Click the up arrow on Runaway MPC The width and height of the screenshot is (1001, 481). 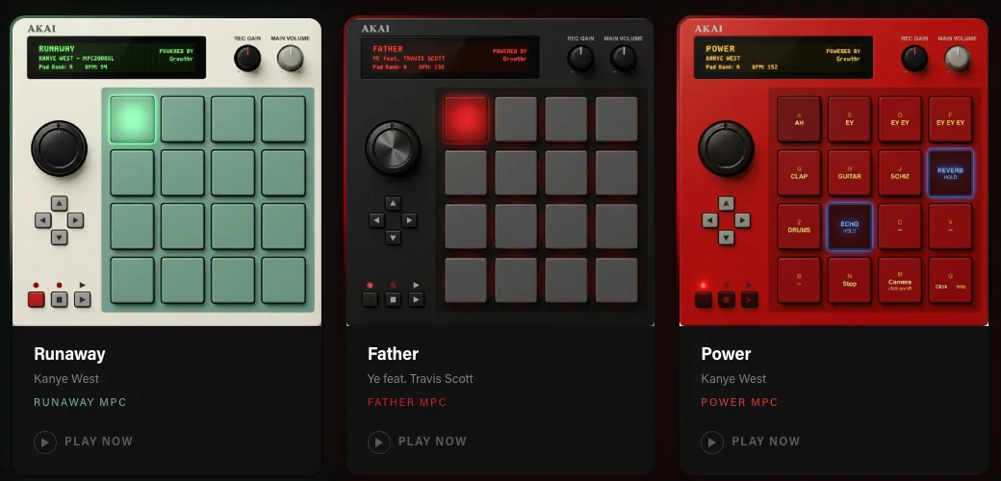(x=60, y=204)
